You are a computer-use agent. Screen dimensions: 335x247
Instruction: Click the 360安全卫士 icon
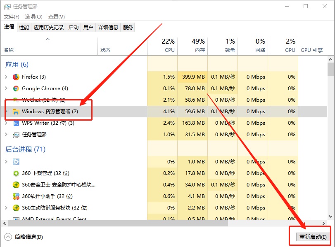pos(16,184)
